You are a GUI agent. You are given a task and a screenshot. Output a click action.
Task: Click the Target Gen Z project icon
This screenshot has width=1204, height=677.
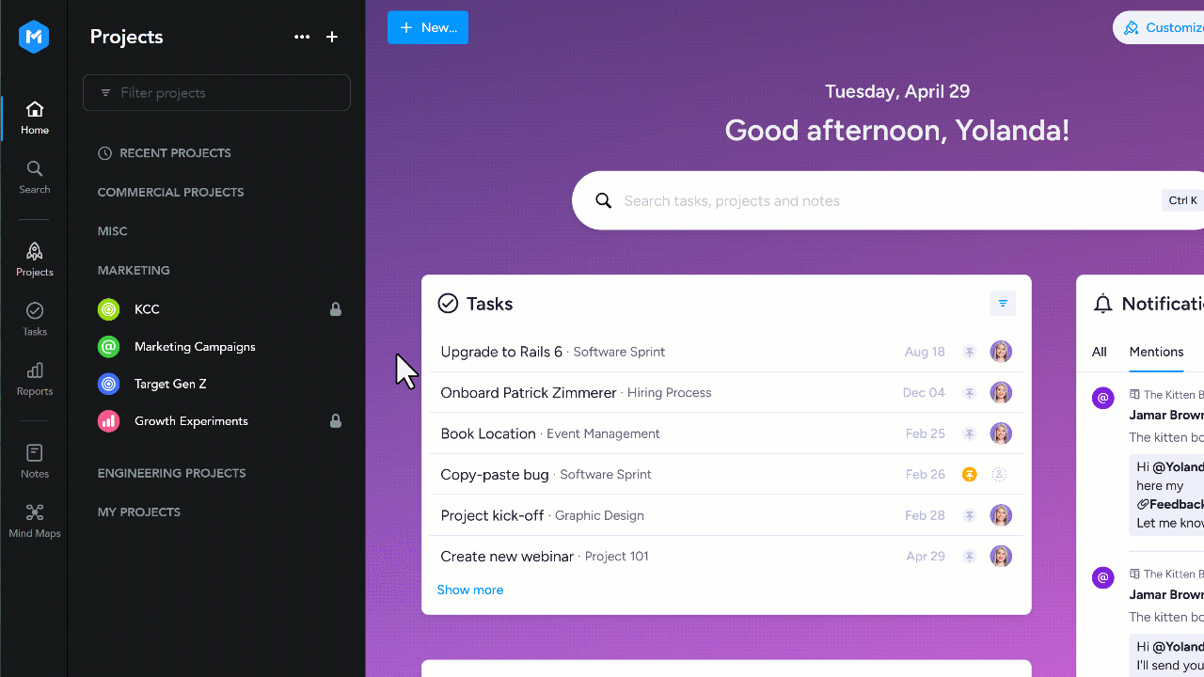point(109,384)
